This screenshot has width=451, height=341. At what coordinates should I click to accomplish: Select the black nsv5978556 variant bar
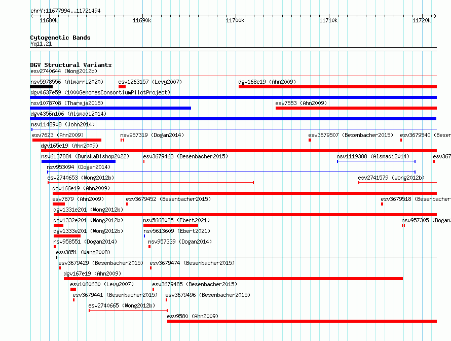click(x=42, y=87)
